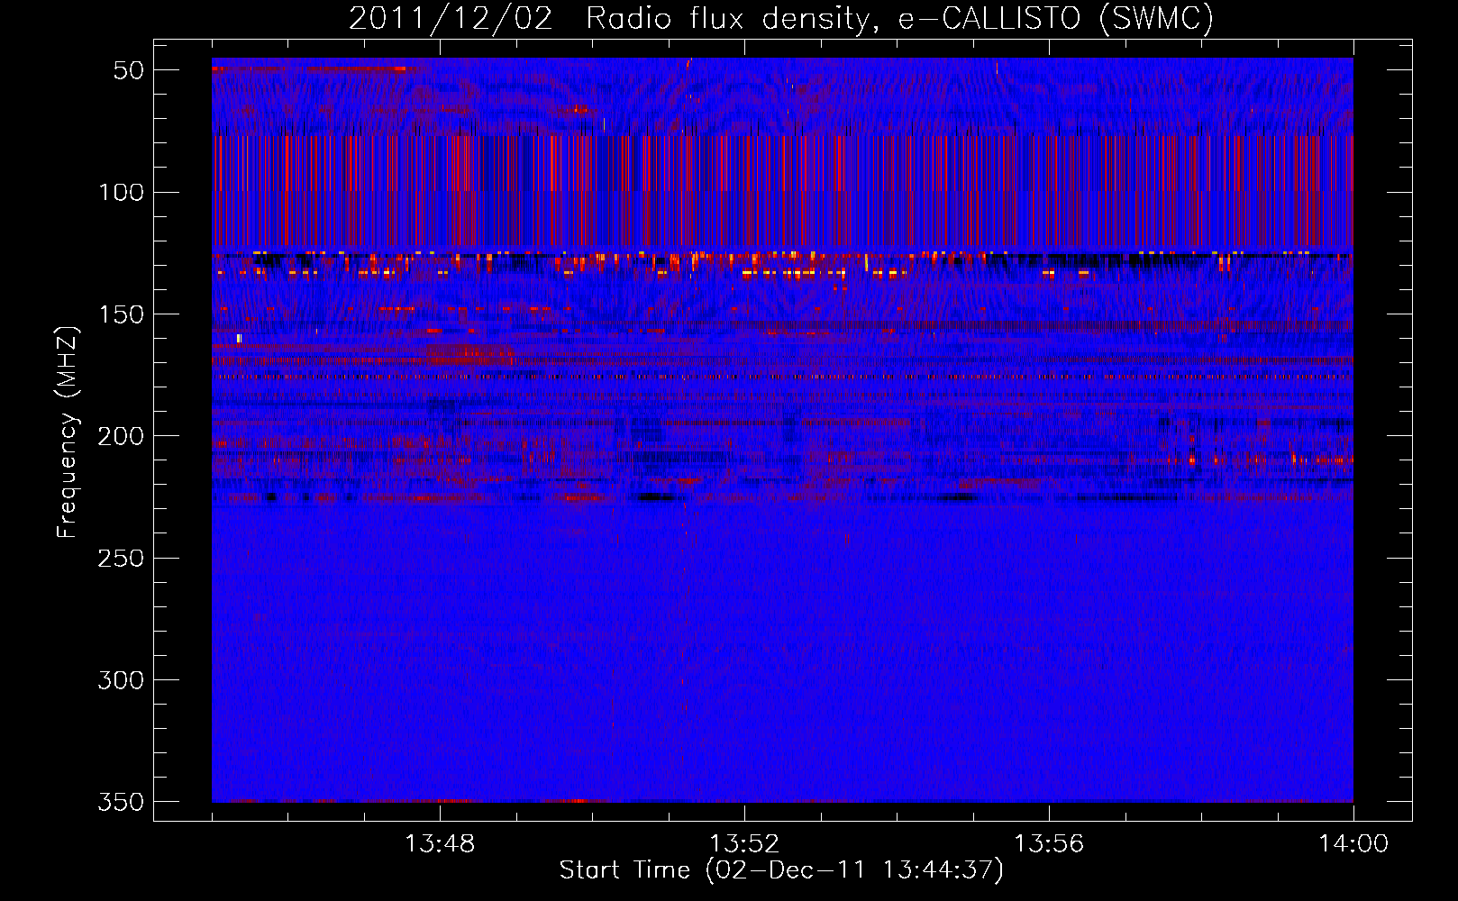
Task: Click the '350' frequency tick label
Action: 122,802
